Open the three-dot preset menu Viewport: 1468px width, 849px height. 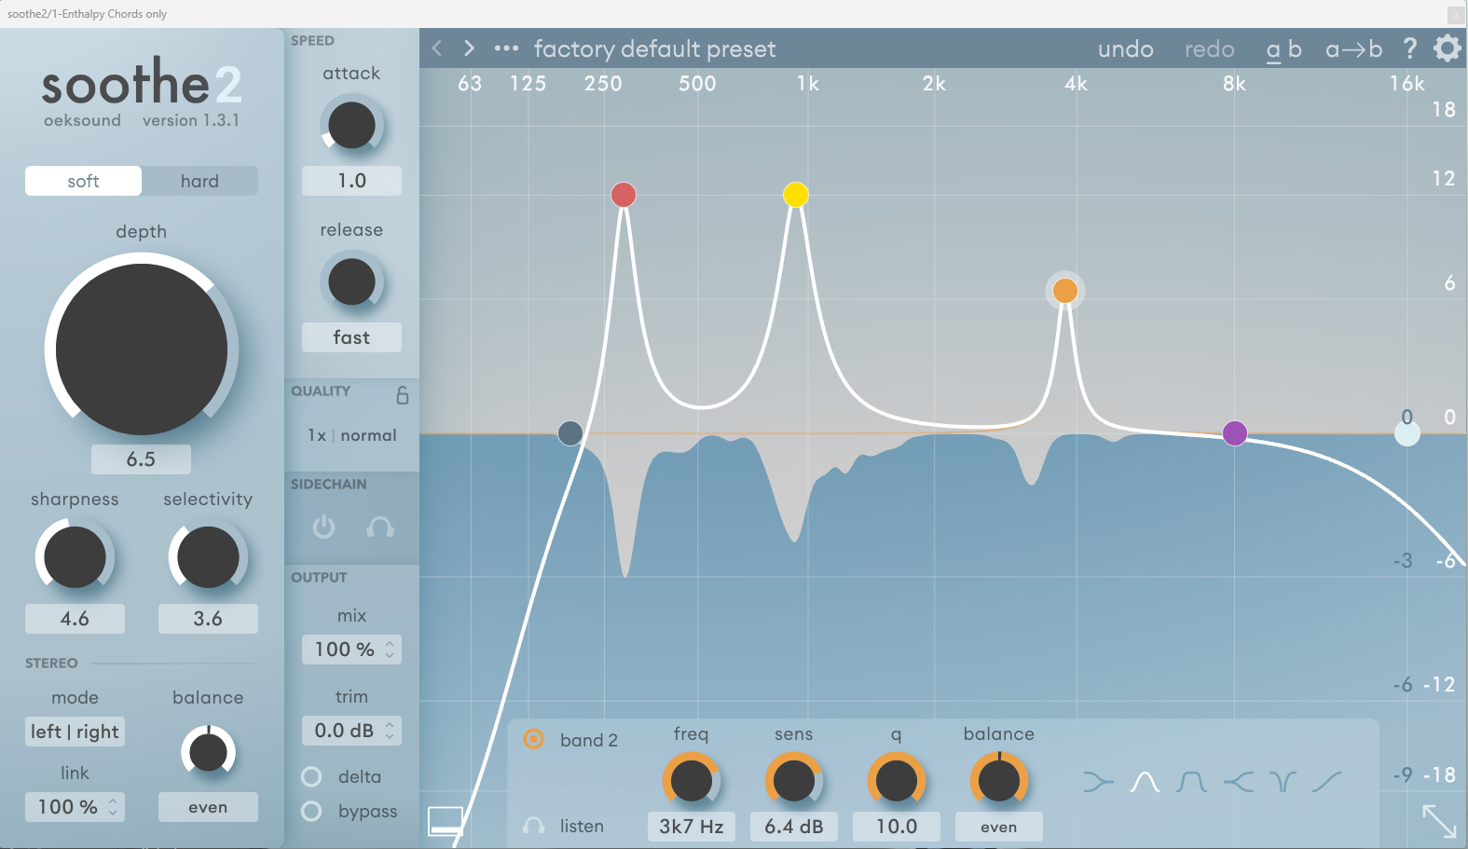point(506,48)
